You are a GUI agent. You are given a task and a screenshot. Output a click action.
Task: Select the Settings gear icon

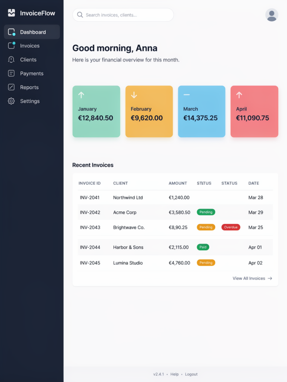coord(11,101)
